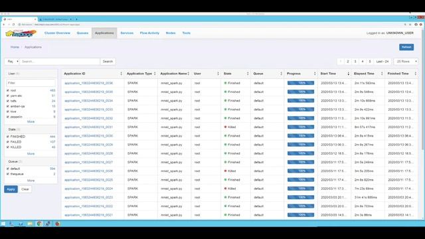Apply the selected filters

(x=11, y=189)
